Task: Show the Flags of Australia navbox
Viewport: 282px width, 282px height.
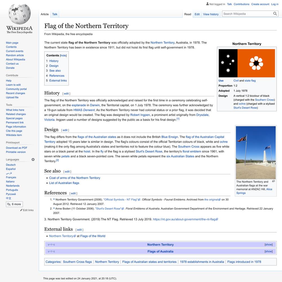Action: [268, 251]
